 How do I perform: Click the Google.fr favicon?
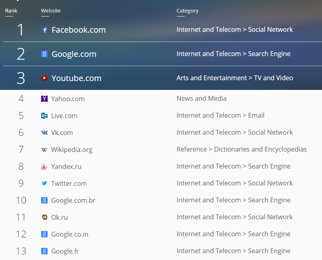tap(44, 251)
